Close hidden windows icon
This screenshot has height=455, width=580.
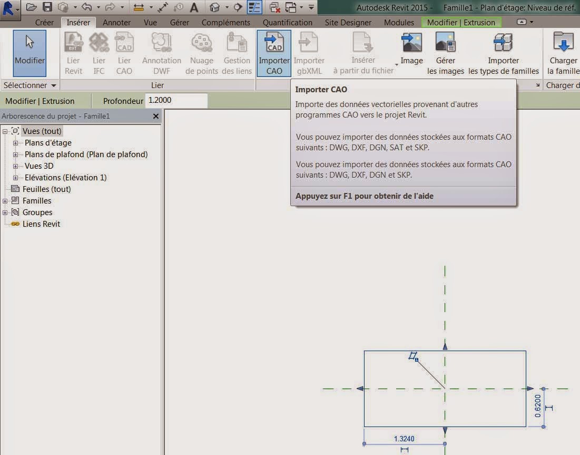click(x=275, y=7)
